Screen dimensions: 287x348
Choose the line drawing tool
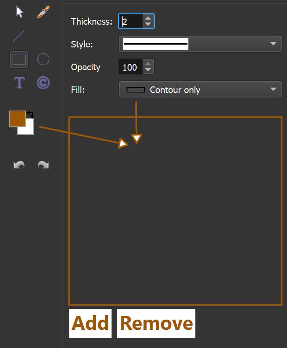(19, 36)
